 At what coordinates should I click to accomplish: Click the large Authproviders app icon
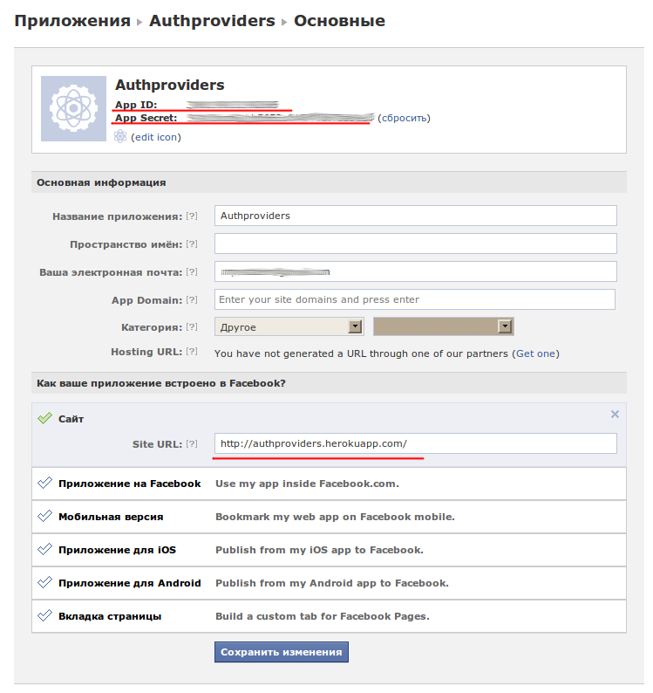pyautogui.click(x=73, y=108)
